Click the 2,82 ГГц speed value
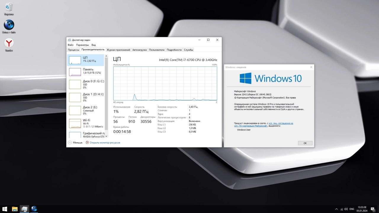Screen dimensions: 379x213 click(x=141, y=112)
